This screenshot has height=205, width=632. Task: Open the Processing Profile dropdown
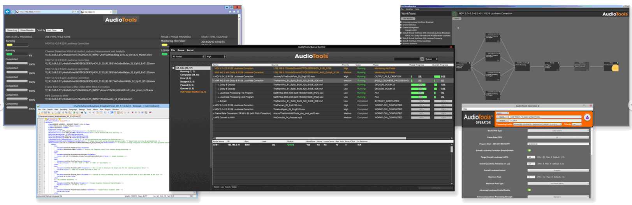537,124
